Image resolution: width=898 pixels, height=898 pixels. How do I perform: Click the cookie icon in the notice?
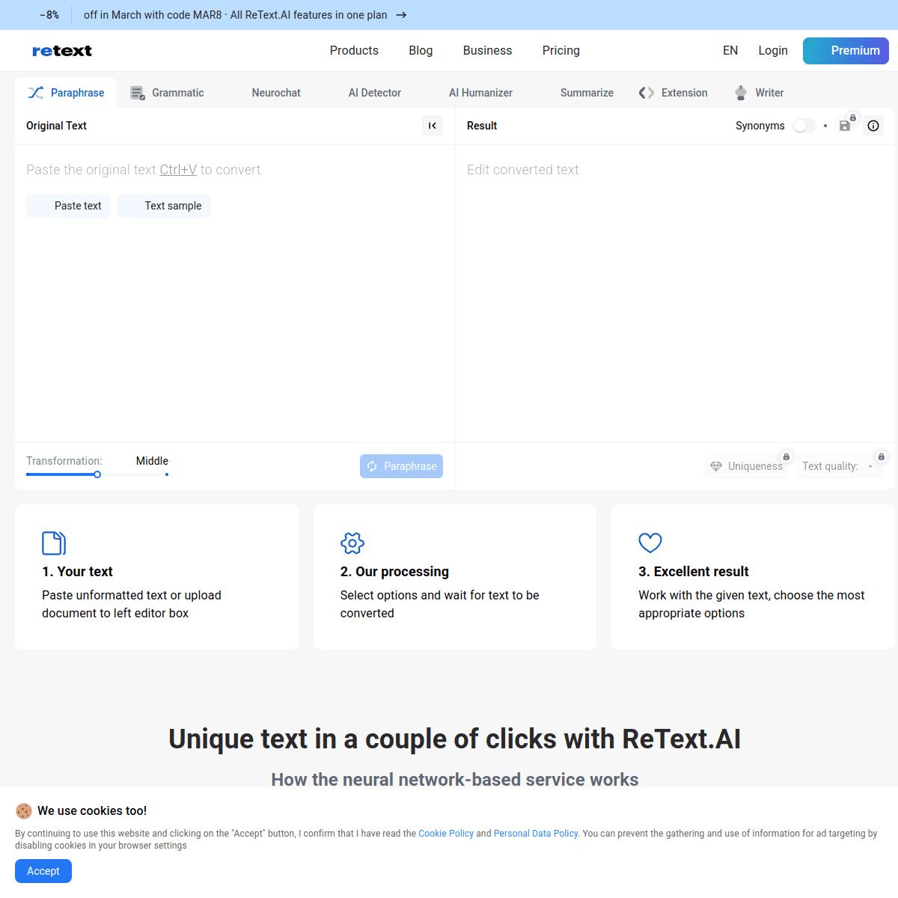point(24,811)
